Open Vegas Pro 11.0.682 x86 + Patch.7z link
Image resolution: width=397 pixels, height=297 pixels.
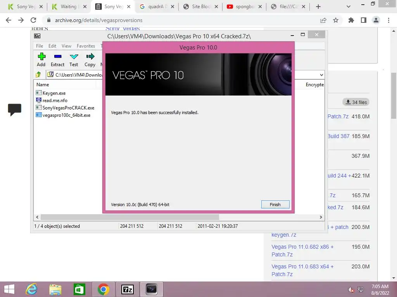pos(302,251)
